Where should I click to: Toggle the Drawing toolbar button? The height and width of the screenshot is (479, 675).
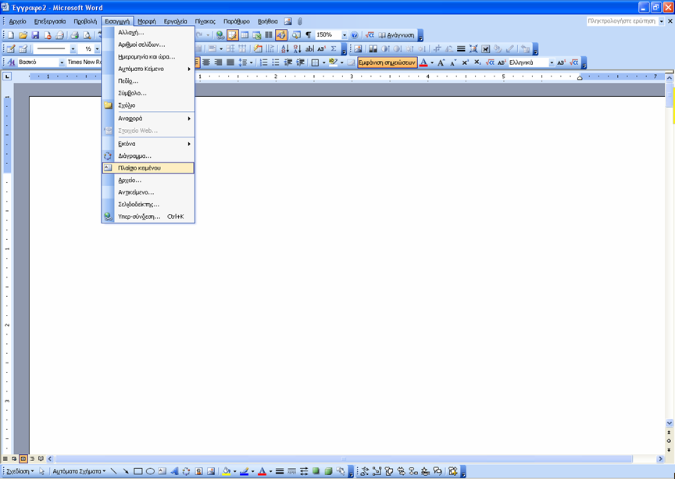tap(280, 35)
